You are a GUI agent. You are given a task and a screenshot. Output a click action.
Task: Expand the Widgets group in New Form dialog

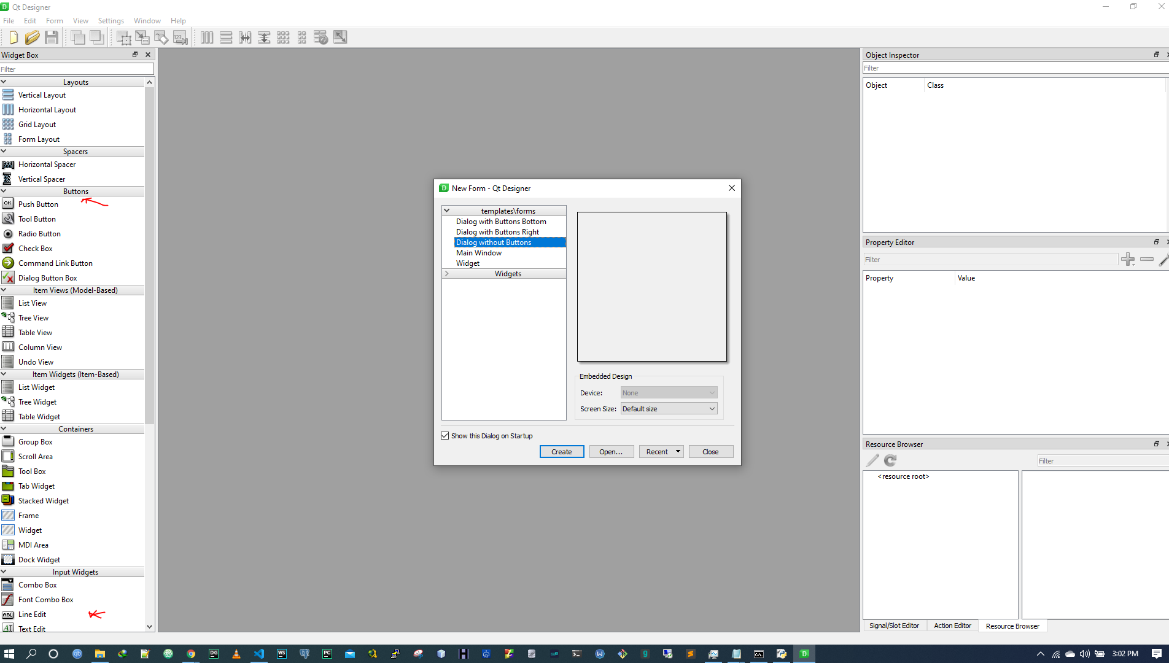(x=447, y=273)
